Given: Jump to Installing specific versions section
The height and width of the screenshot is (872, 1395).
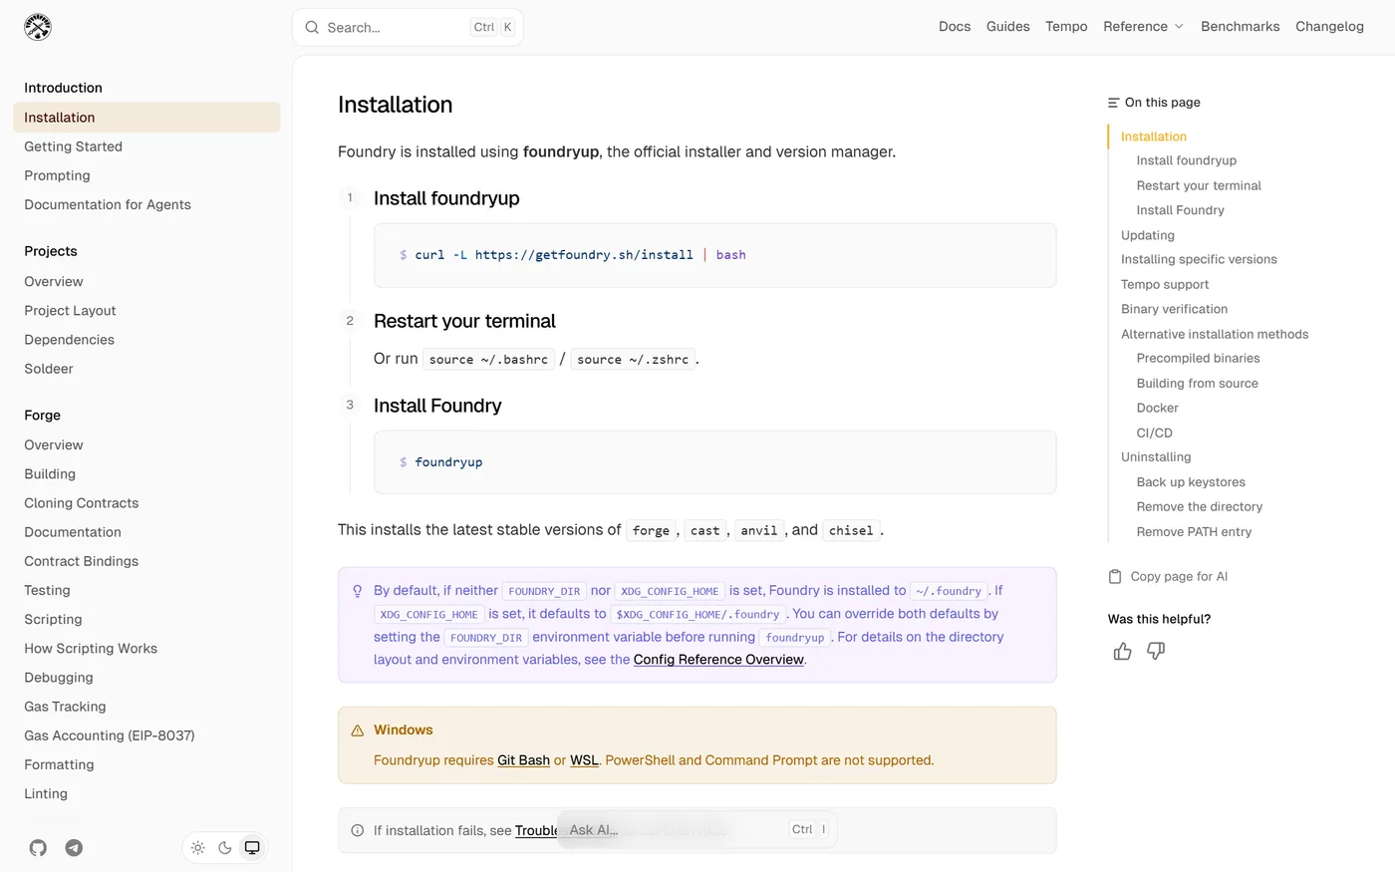Looking at the screenshot, I should [1199, 259].
